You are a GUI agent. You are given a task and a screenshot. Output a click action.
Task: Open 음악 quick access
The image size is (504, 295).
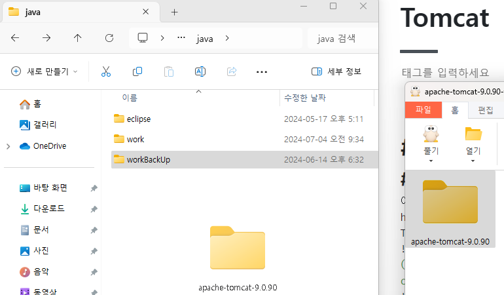click(x=34, y=272)
